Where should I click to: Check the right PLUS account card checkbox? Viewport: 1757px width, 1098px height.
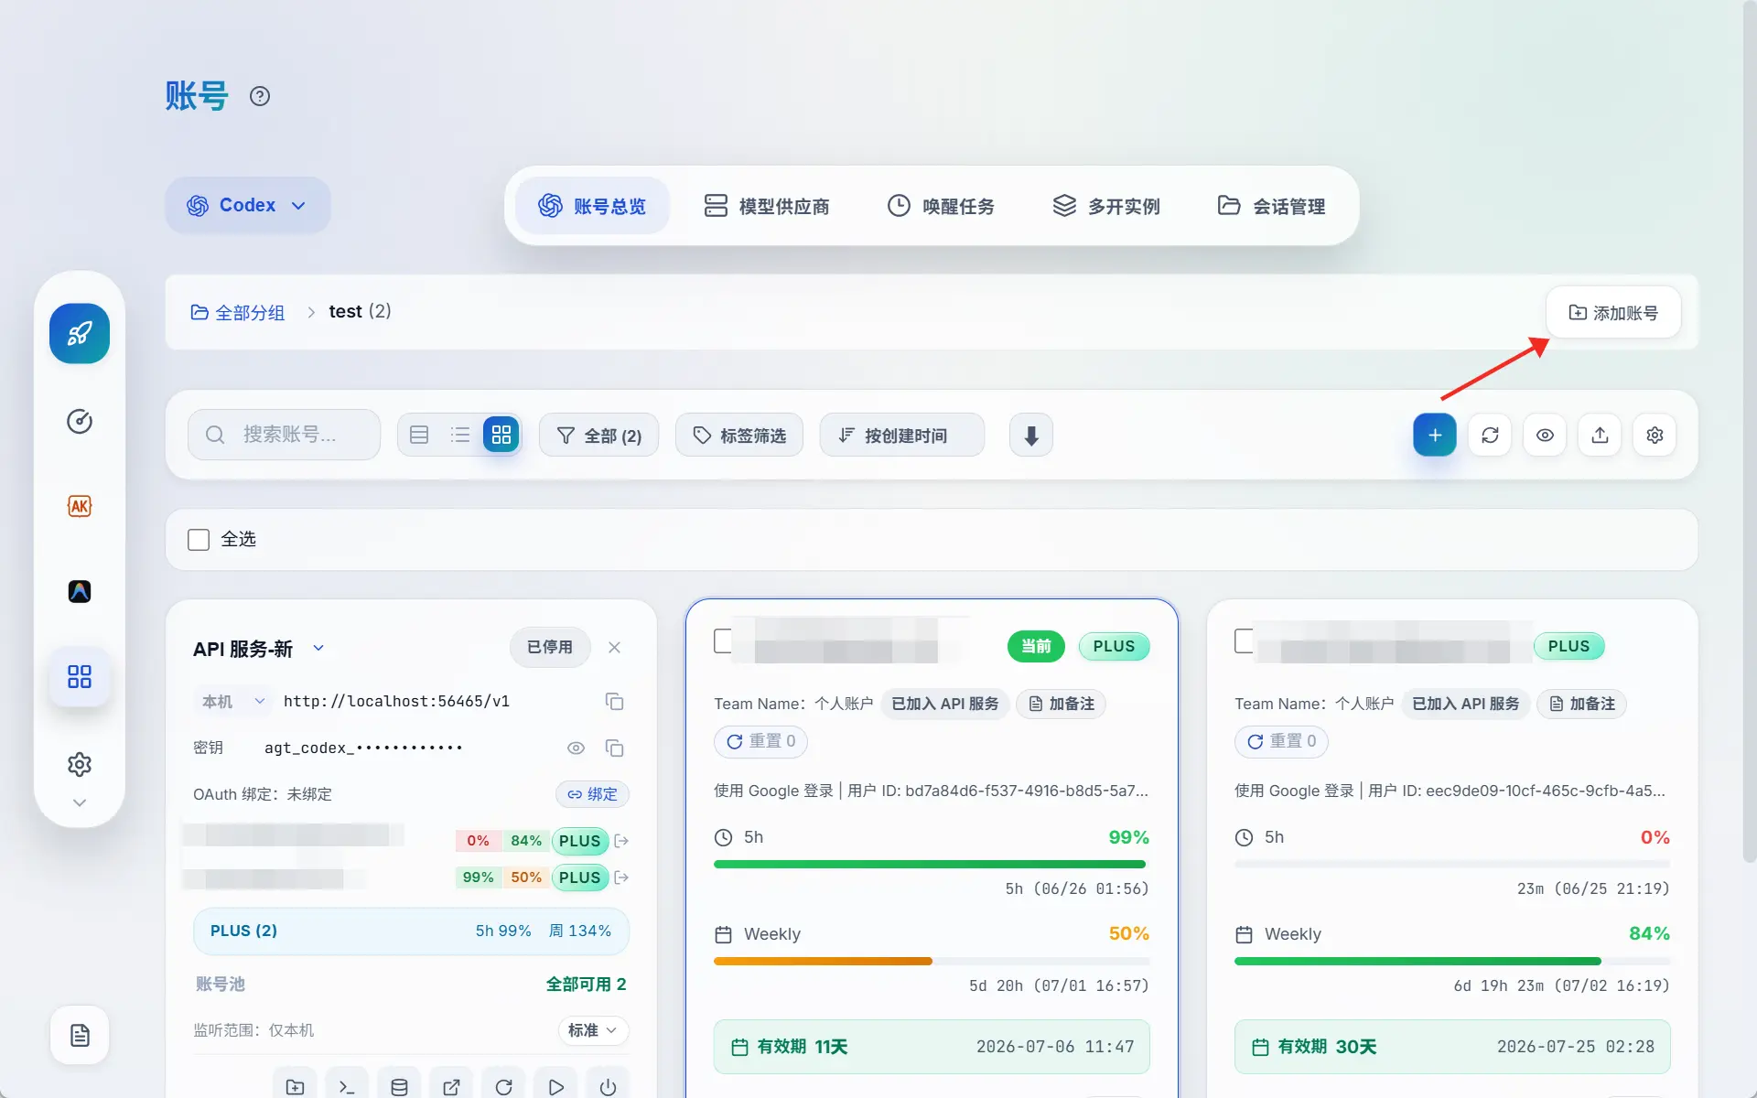[x=1244, y=640]
